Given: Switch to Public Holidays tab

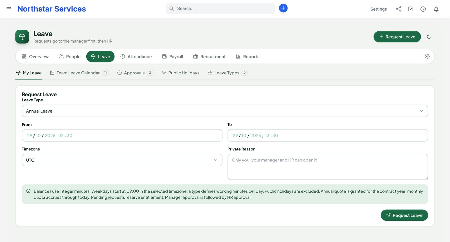Looking at the screenshot, I should tap(180, 73).
